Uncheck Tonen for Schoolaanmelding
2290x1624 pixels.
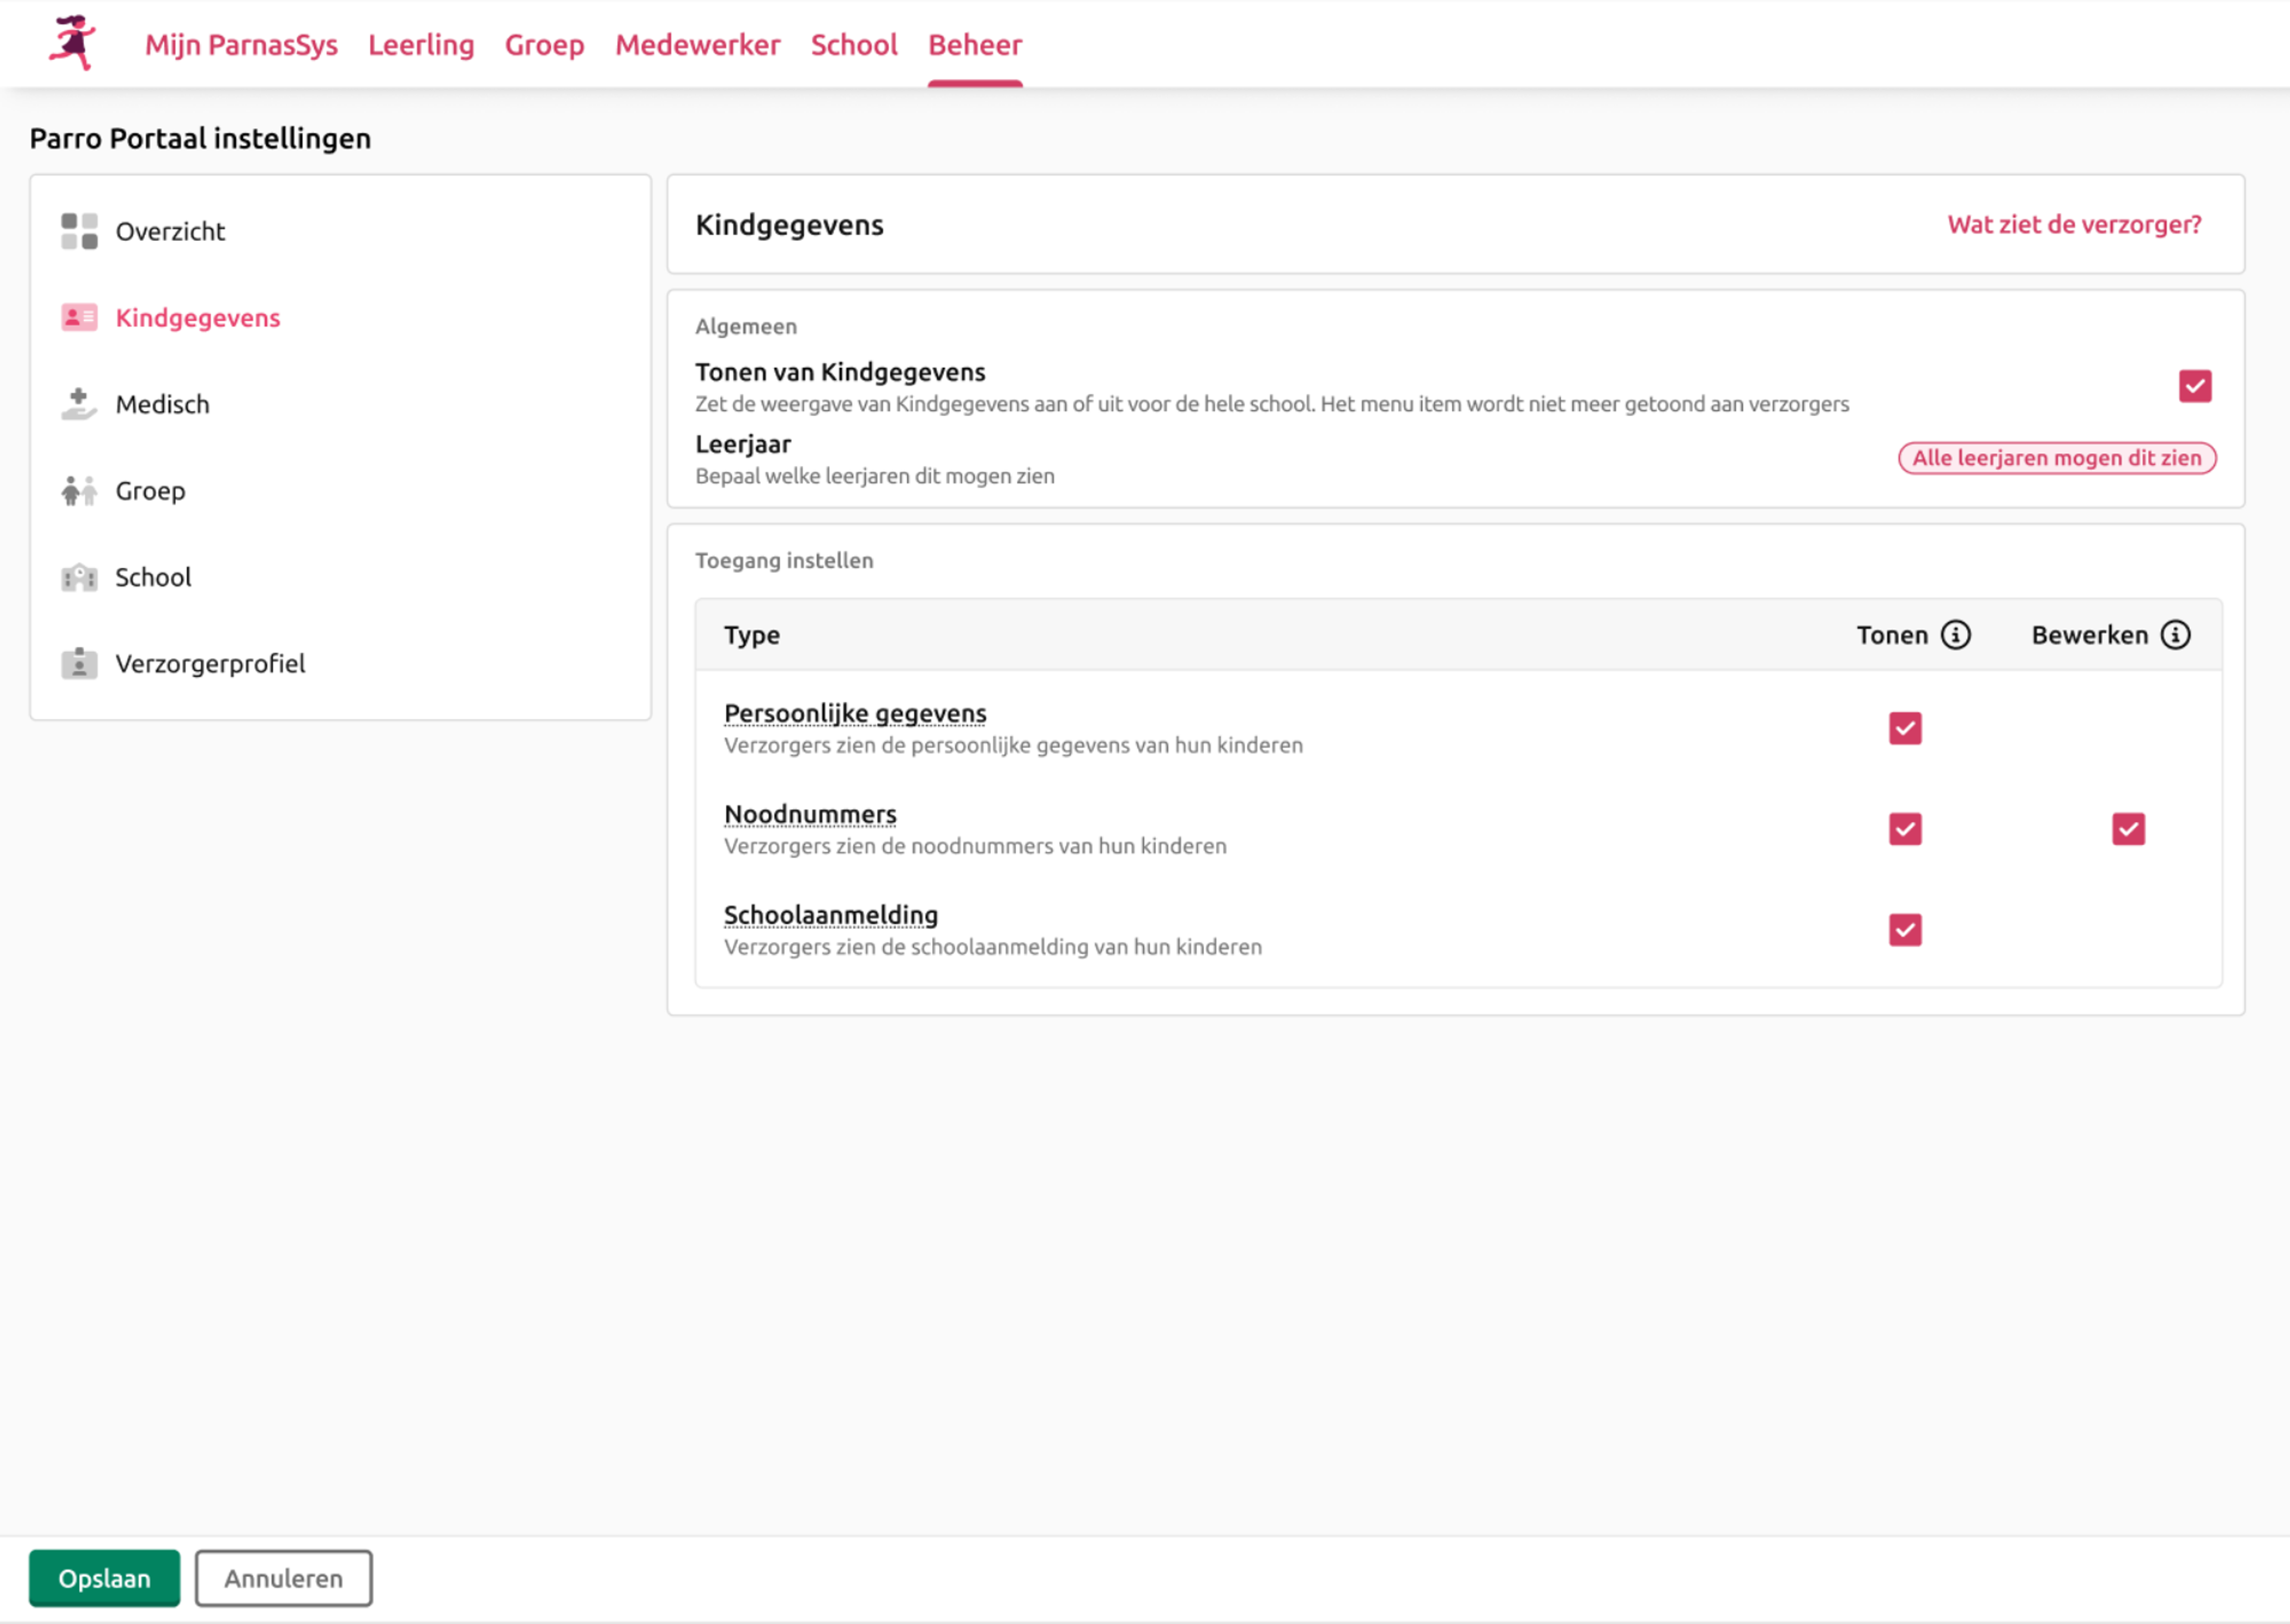click(x=1905, y=930)
